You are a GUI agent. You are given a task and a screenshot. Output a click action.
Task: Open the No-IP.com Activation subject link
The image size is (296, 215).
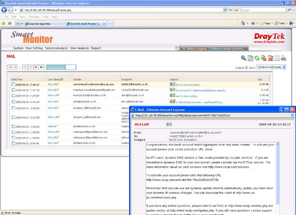coord(188,85)
